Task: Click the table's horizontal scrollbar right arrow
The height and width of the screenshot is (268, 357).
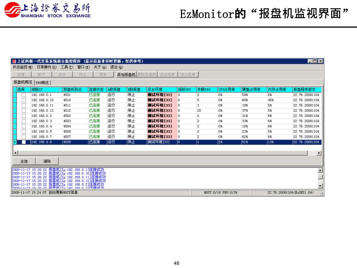Action: coord(319,153)
